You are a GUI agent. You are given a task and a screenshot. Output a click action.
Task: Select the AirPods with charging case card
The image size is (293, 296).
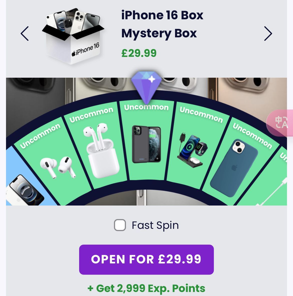point(96,145)
